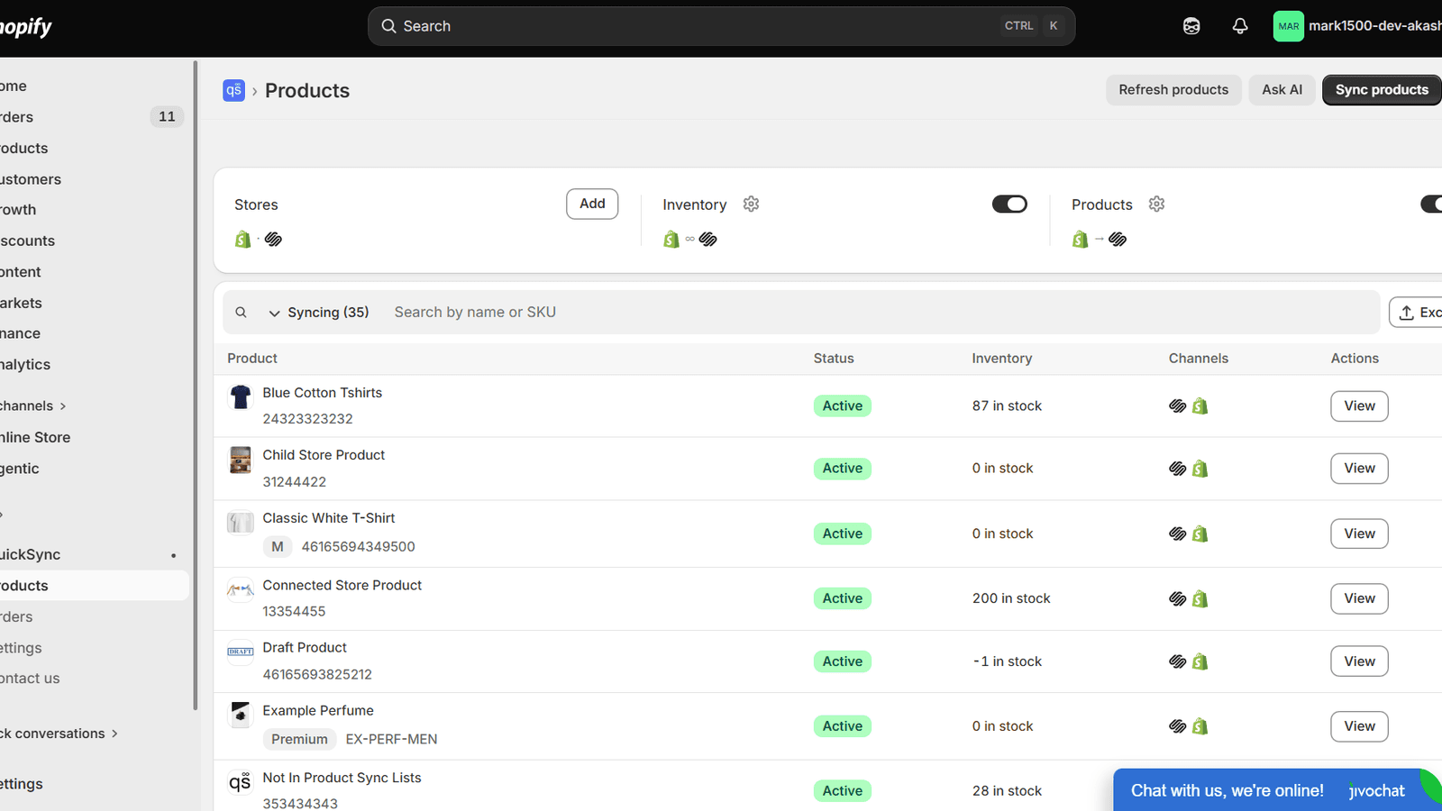The image size is (1442, 811).
Task: Open the Sidekick assistant icon in top bar
Action: tap(1191, 26)
